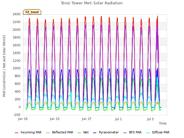Select the Diffuse PAR legend label

click(x=161, y=132)
